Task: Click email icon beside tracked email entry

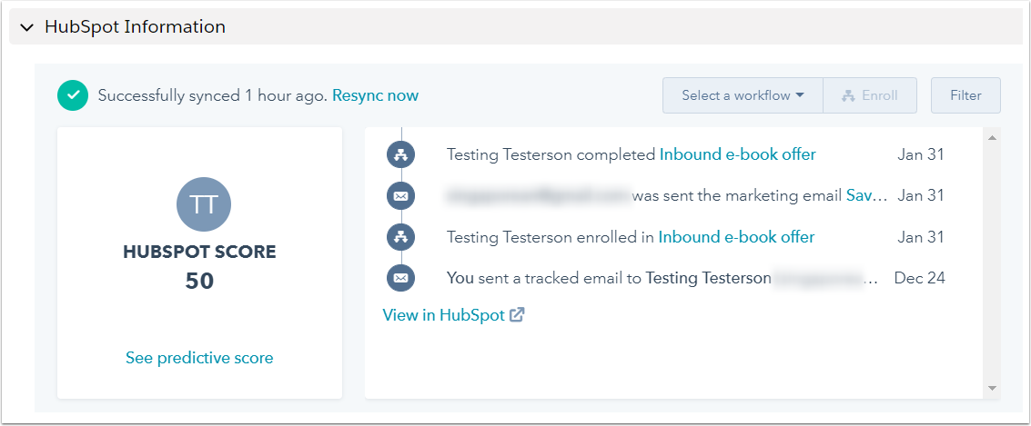Action: point(400,278)
